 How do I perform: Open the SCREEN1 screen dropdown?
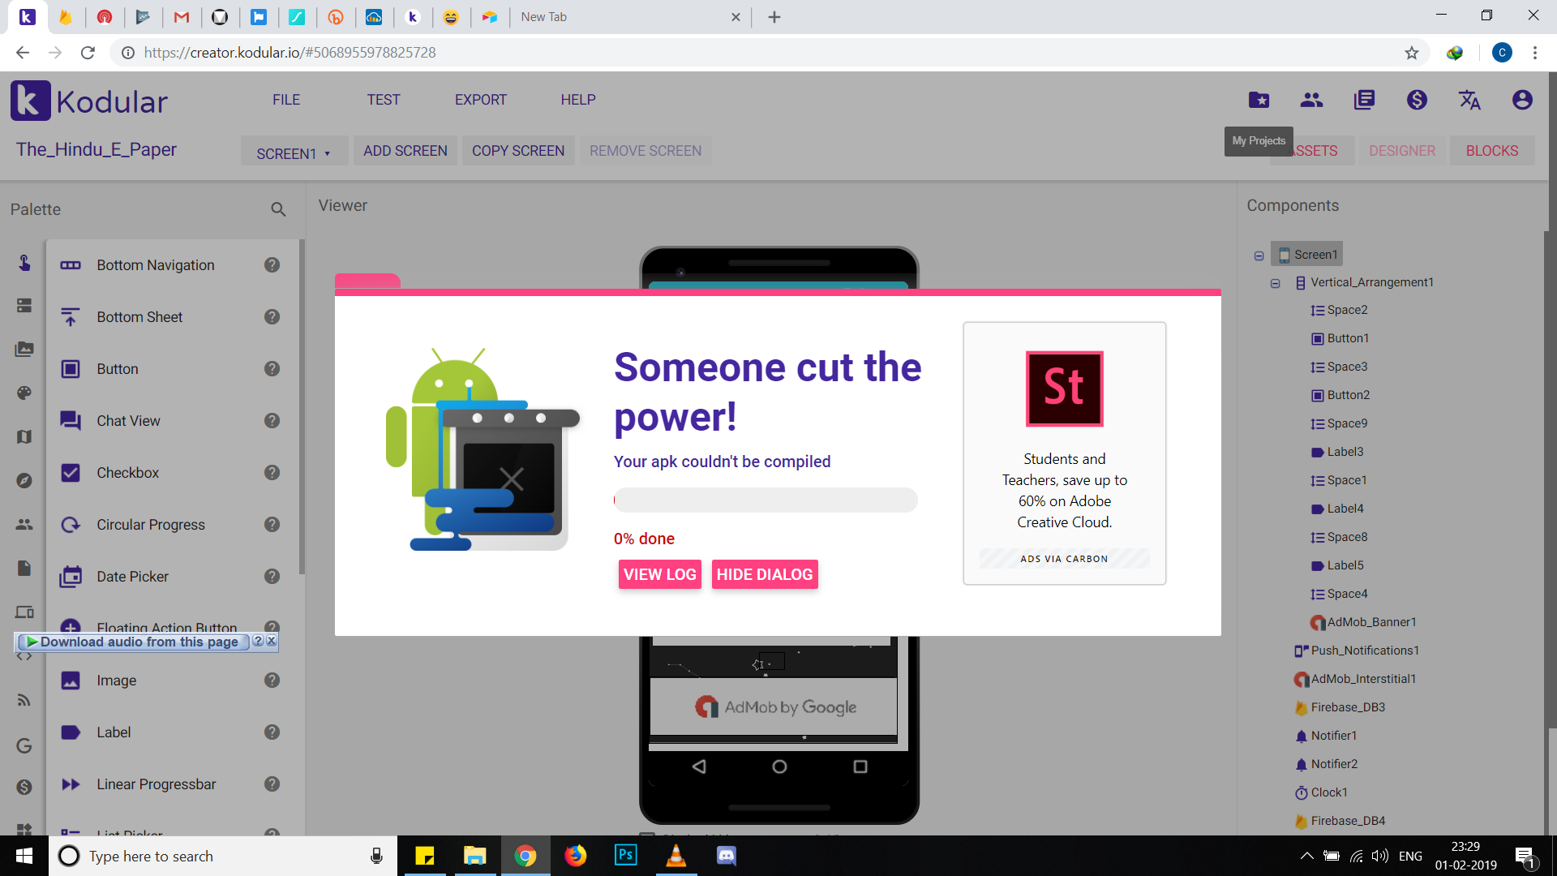[294, 152]
